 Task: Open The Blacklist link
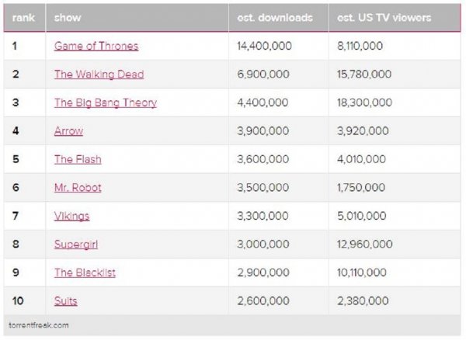coord(85,272)
